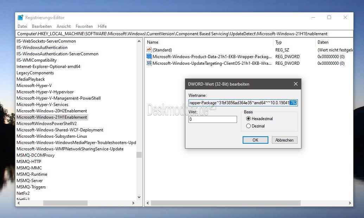364x218 pixels.
Task: Minimize the Registrierungs-Editor window
Action: pyautogui.click(x=313, y=17)
